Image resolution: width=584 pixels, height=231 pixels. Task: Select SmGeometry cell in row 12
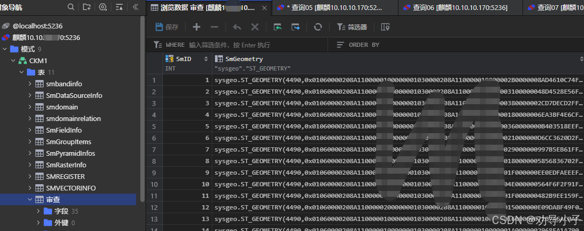(x=398, y=207)
